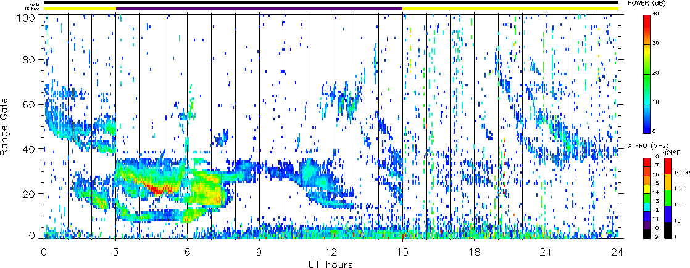
Task: Click the 11 label on the TX FRQ legend
Action: point(655,219)
